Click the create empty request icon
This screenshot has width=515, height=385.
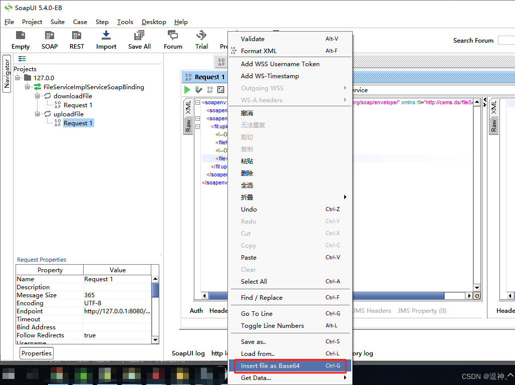point(221,89)
